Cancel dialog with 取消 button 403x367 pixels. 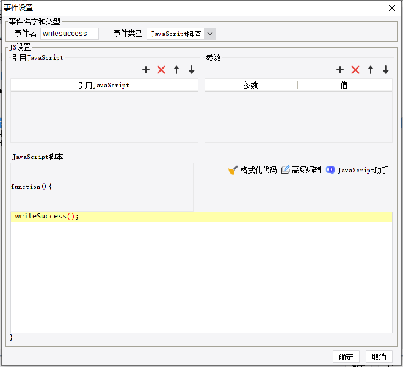click(379, 357)
